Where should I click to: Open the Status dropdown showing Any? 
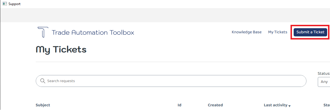tap(324, 82)
